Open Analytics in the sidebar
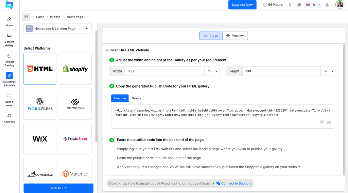 coord(9,118)
